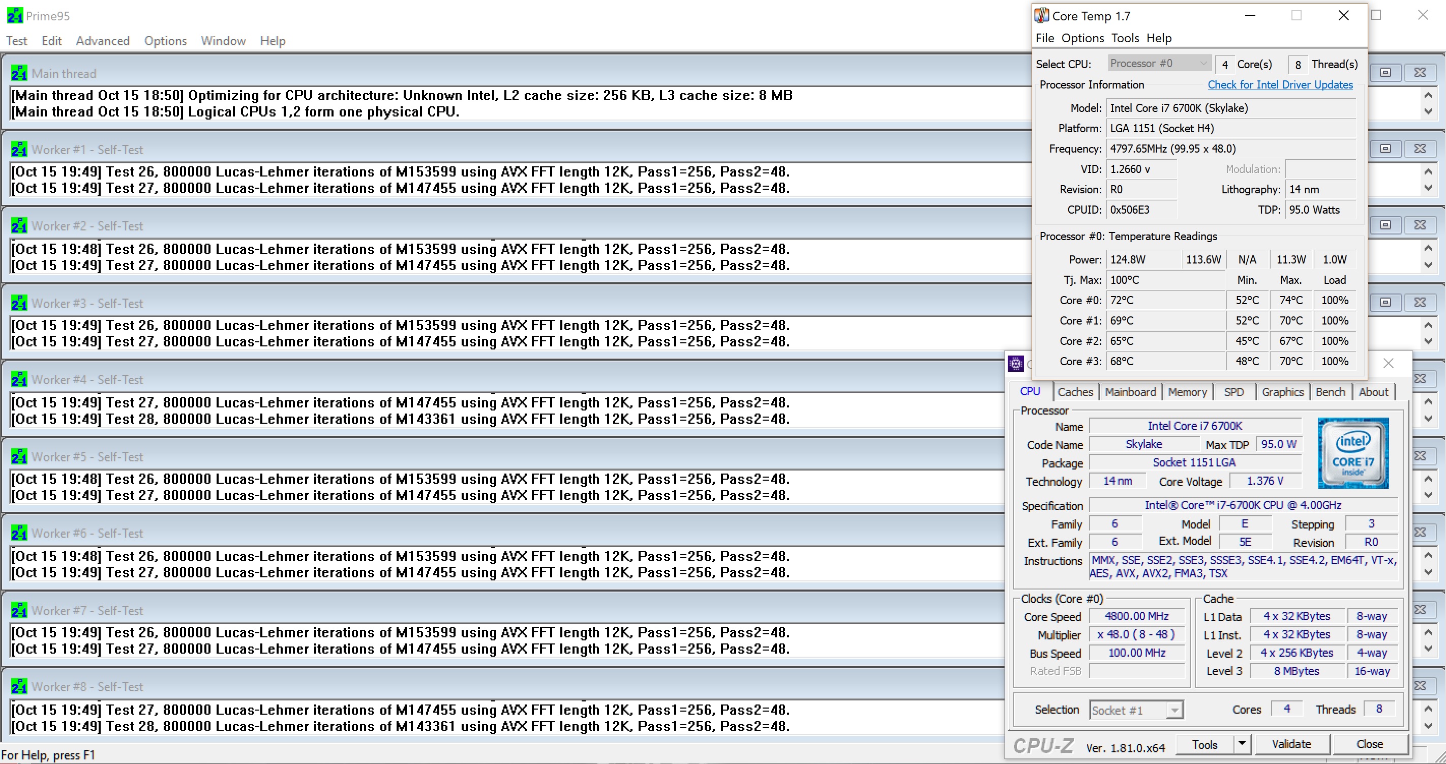Open the Select CPU Processor #0 dropdown
This screenshot has width=1446, height=764.
pyautogui.click(x=1159, y=64)
